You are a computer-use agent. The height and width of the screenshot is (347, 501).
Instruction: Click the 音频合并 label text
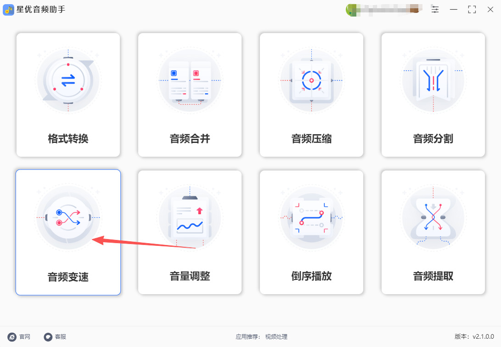tap(190, 139)
